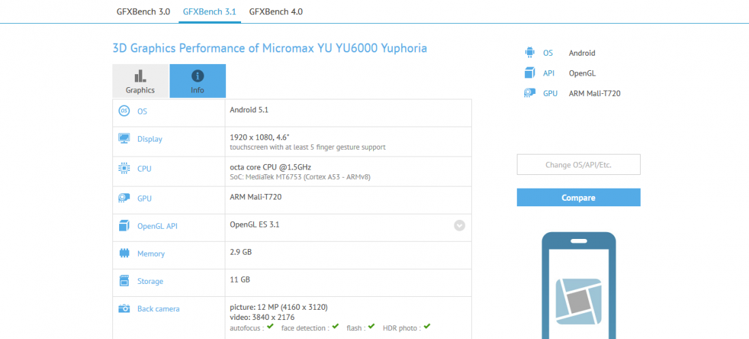Click the Storage drive icon

pyautogui.click(x=124, y=281)
